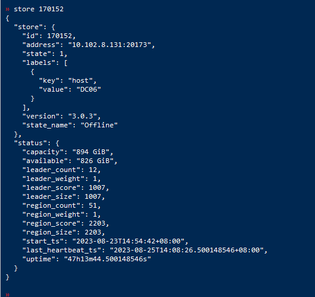Click the "id" value 170152

point(60,36)
